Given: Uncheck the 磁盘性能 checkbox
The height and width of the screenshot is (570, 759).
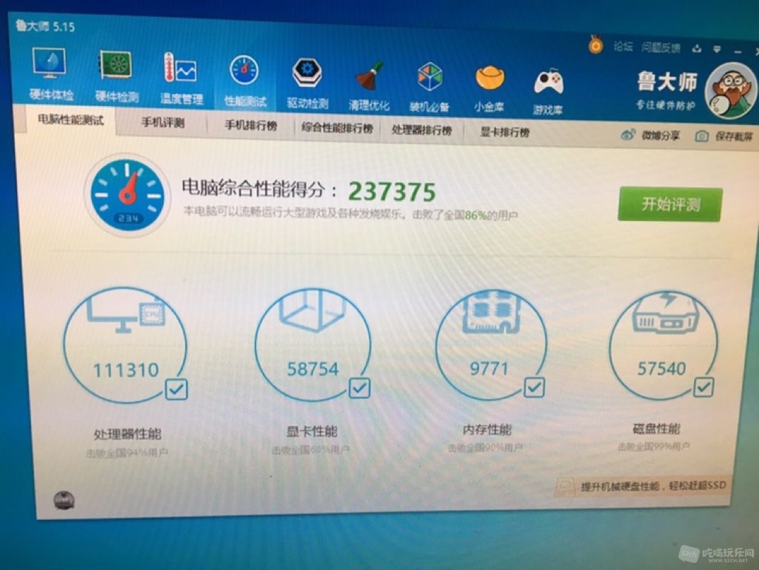Looking at the screenshot, I should [703, 387].
